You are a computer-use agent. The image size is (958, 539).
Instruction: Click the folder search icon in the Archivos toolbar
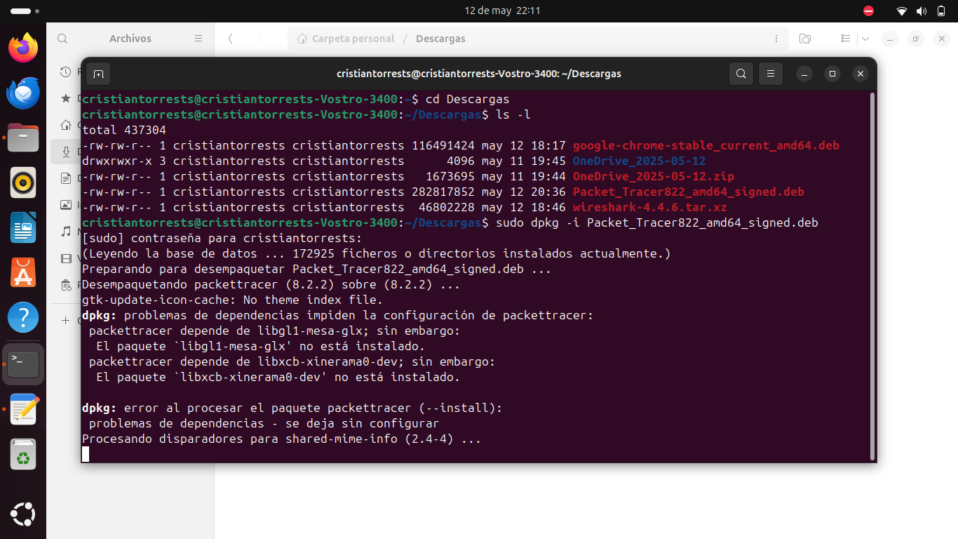coord(805,39)
